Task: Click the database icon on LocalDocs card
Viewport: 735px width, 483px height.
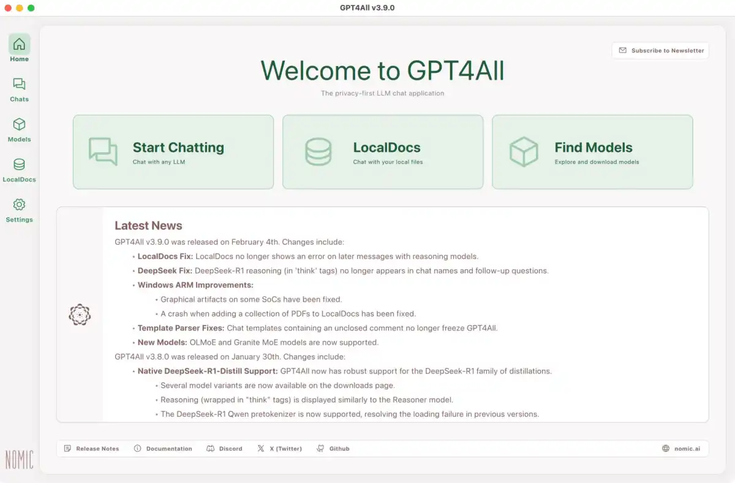Action: (x=318, y=152)
